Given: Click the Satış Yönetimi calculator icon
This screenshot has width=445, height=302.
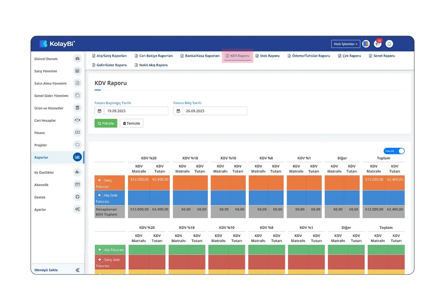Looking at the screenshot, I should (x=77, y=71).
